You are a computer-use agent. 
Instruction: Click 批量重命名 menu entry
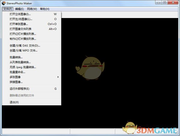pyautogui.click(x=17, y=72)
